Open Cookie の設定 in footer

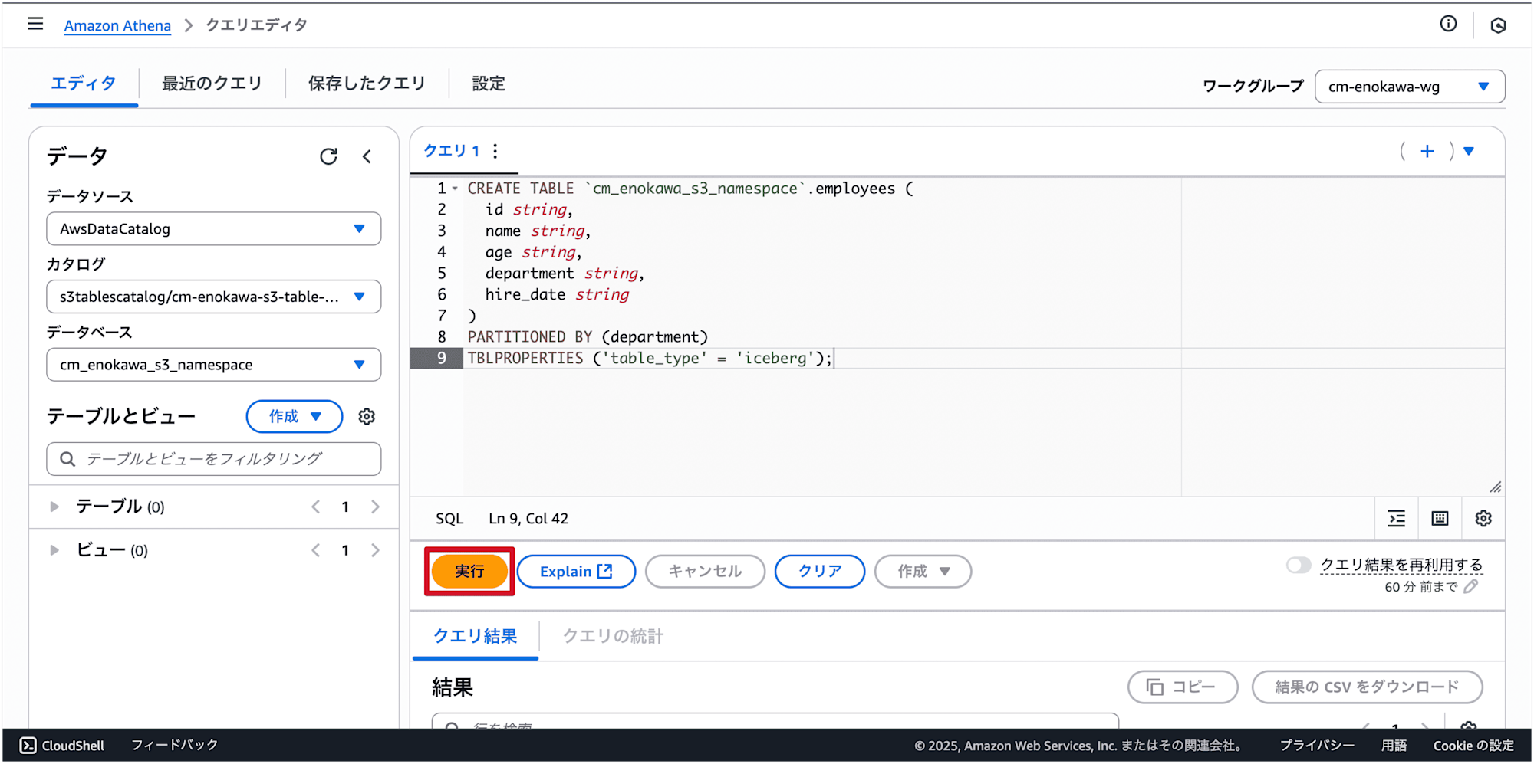click(x=1473, y=746)
